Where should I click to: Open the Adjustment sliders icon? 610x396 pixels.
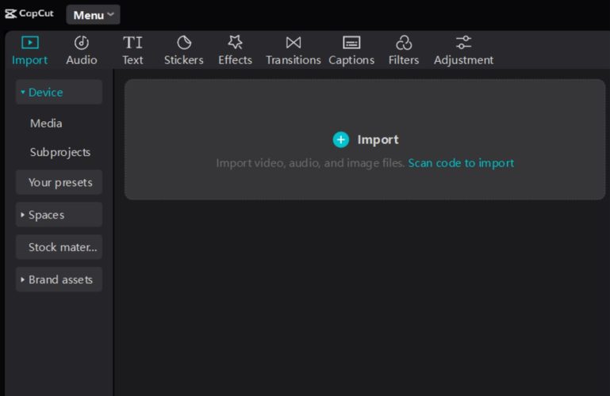point(463,43)
